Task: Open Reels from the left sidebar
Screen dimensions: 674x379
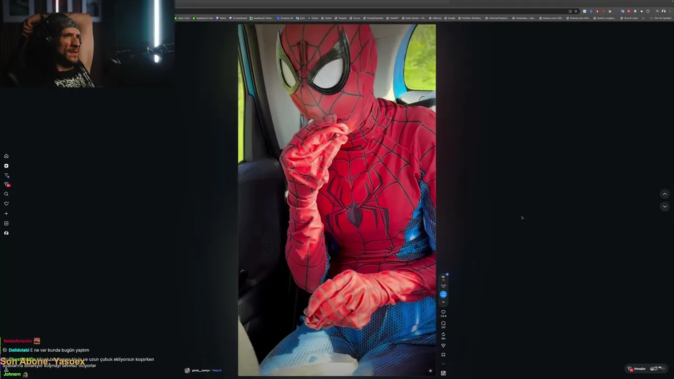Action: [x=6, y=166]
